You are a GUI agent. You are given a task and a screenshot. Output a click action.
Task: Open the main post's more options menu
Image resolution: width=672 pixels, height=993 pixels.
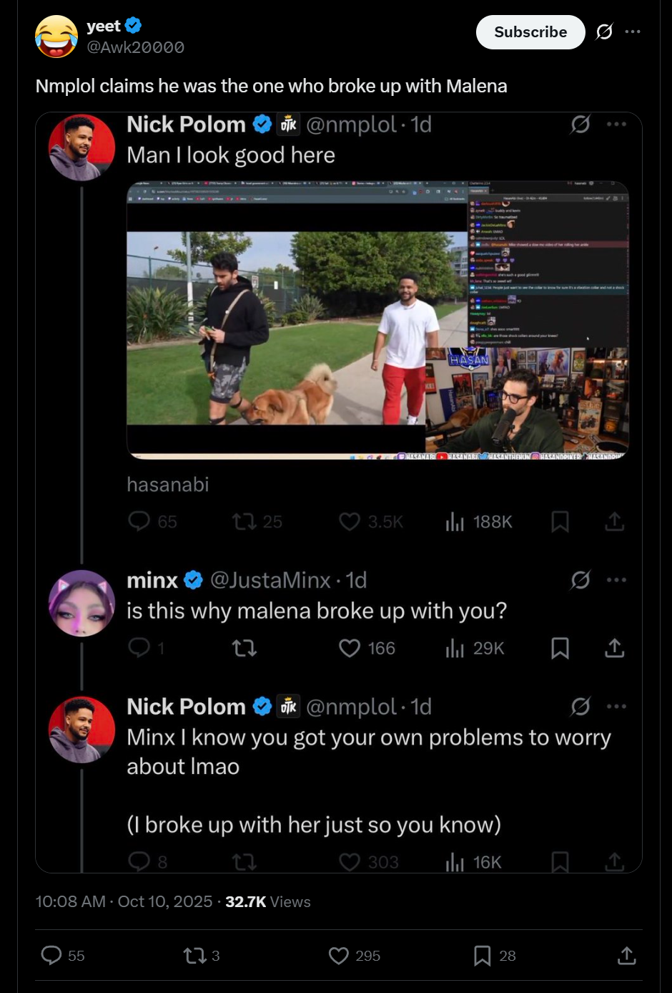[633, 32]
